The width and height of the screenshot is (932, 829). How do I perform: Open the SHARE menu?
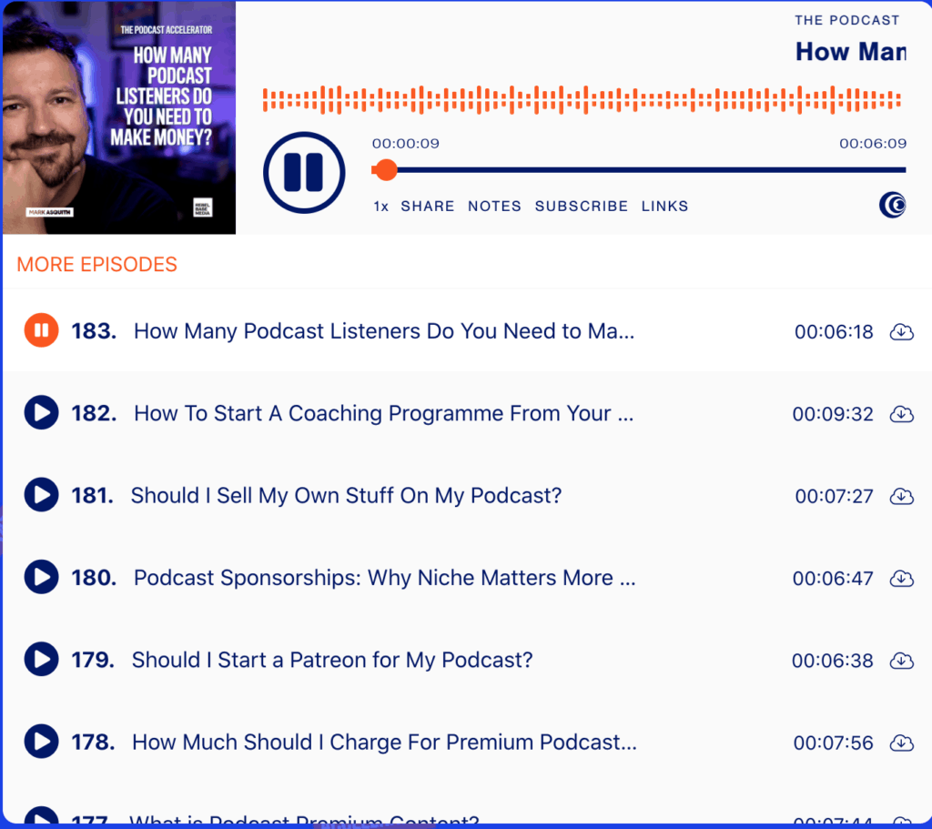(427, 206)
